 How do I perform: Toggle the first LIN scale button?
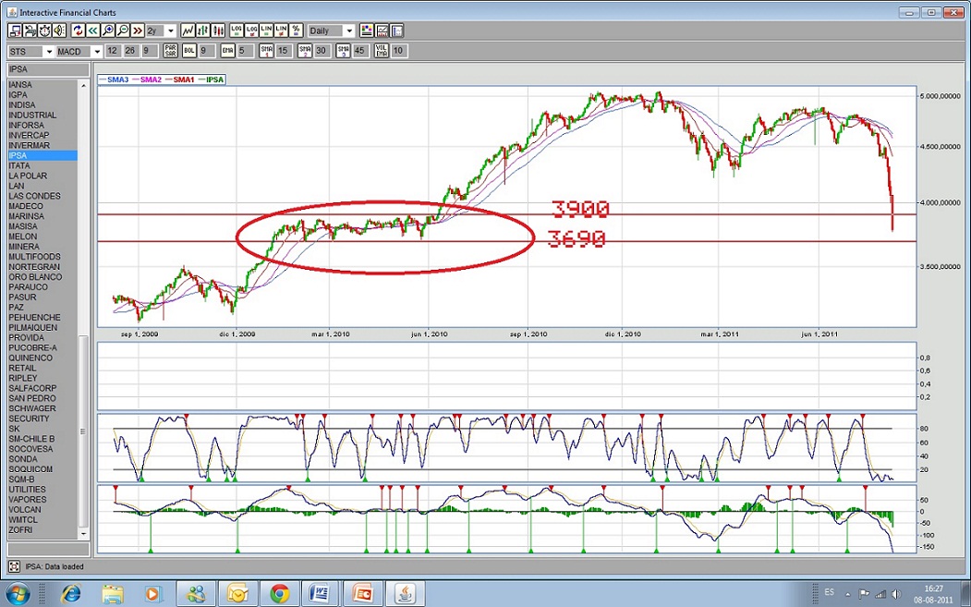pyautogui.click(x=266, y=30)
